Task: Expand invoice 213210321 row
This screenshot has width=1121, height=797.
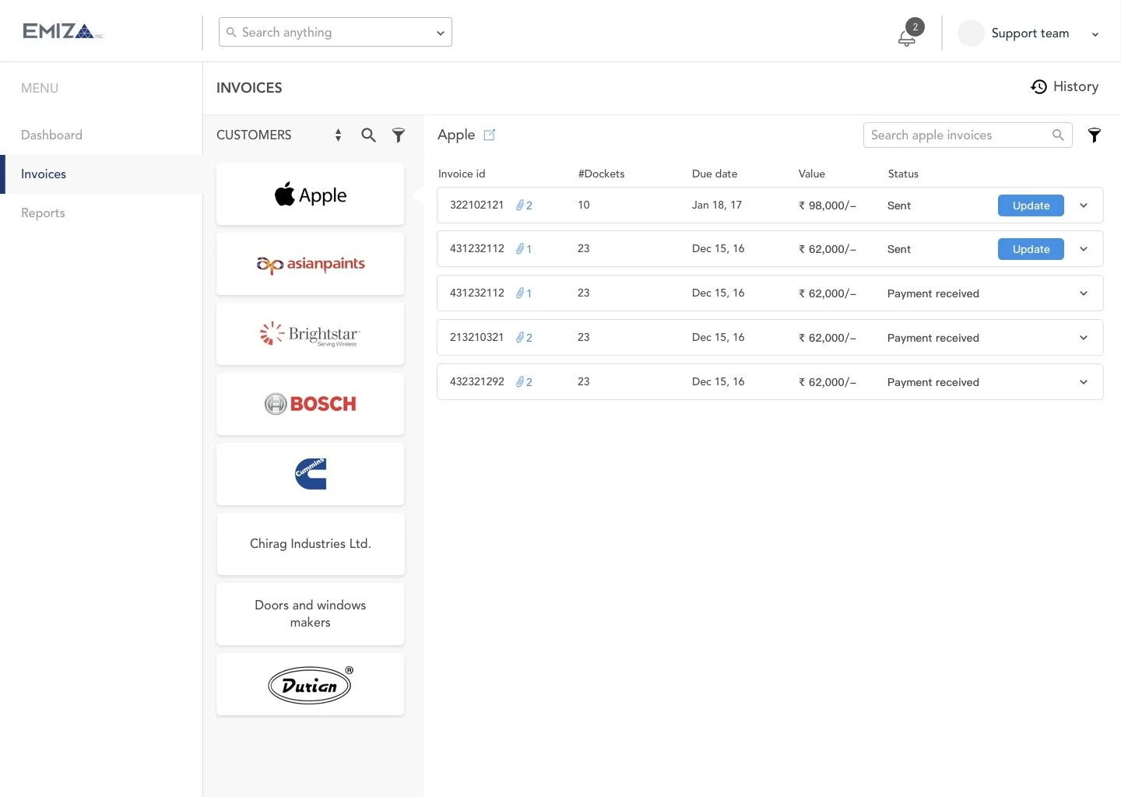Action: (1084, 338)
